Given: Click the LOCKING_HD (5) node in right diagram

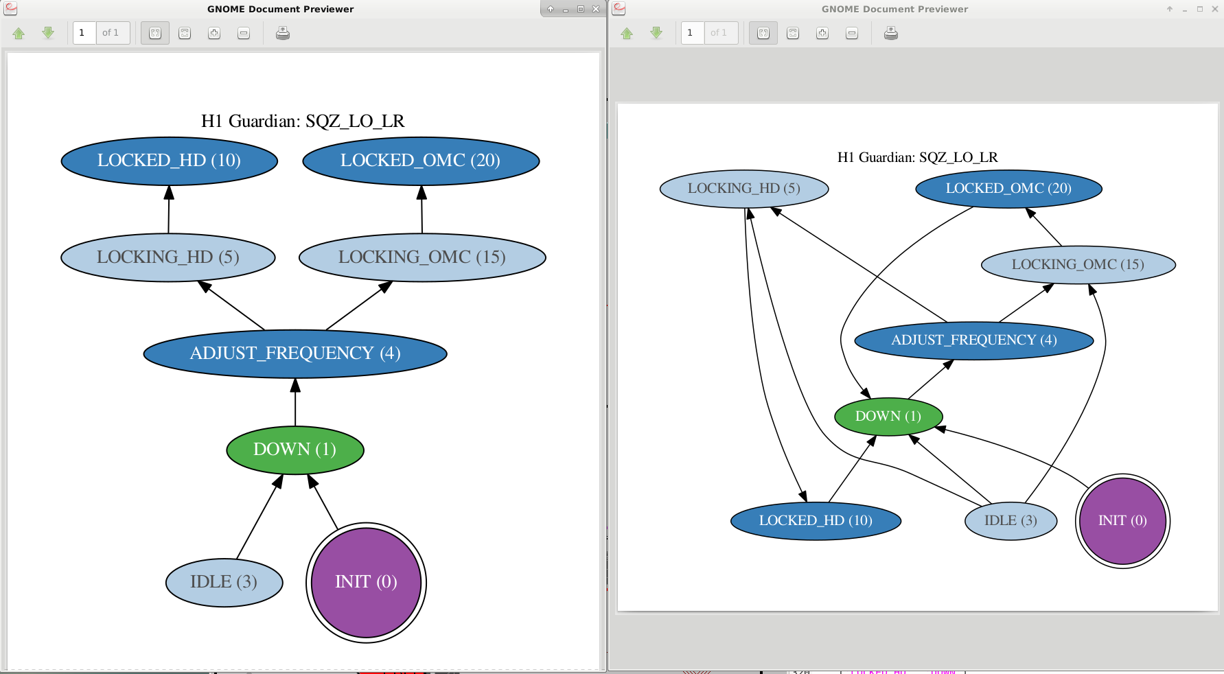Looking at the screenshot, I should [744, 188].
